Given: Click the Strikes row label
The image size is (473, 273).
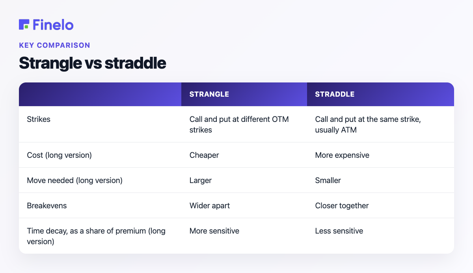Looking at the screenshot, I should point(39,119).
